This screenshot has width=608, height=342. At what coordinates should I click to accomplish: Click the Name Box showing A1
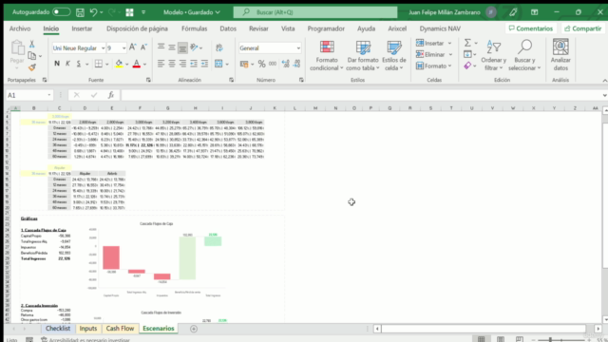(29, 95)
